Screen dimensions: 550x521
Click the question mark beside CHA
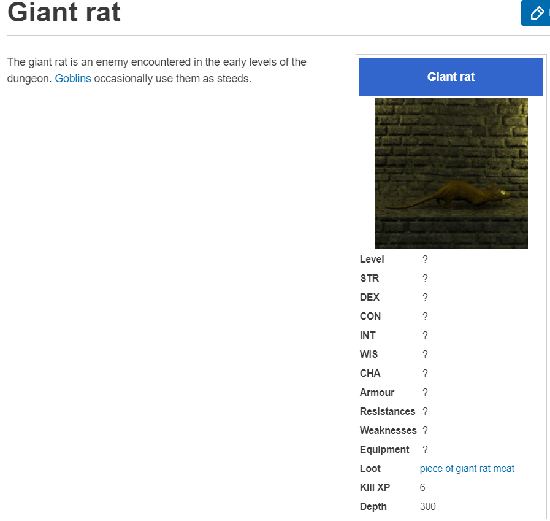(x=425, y=373)
